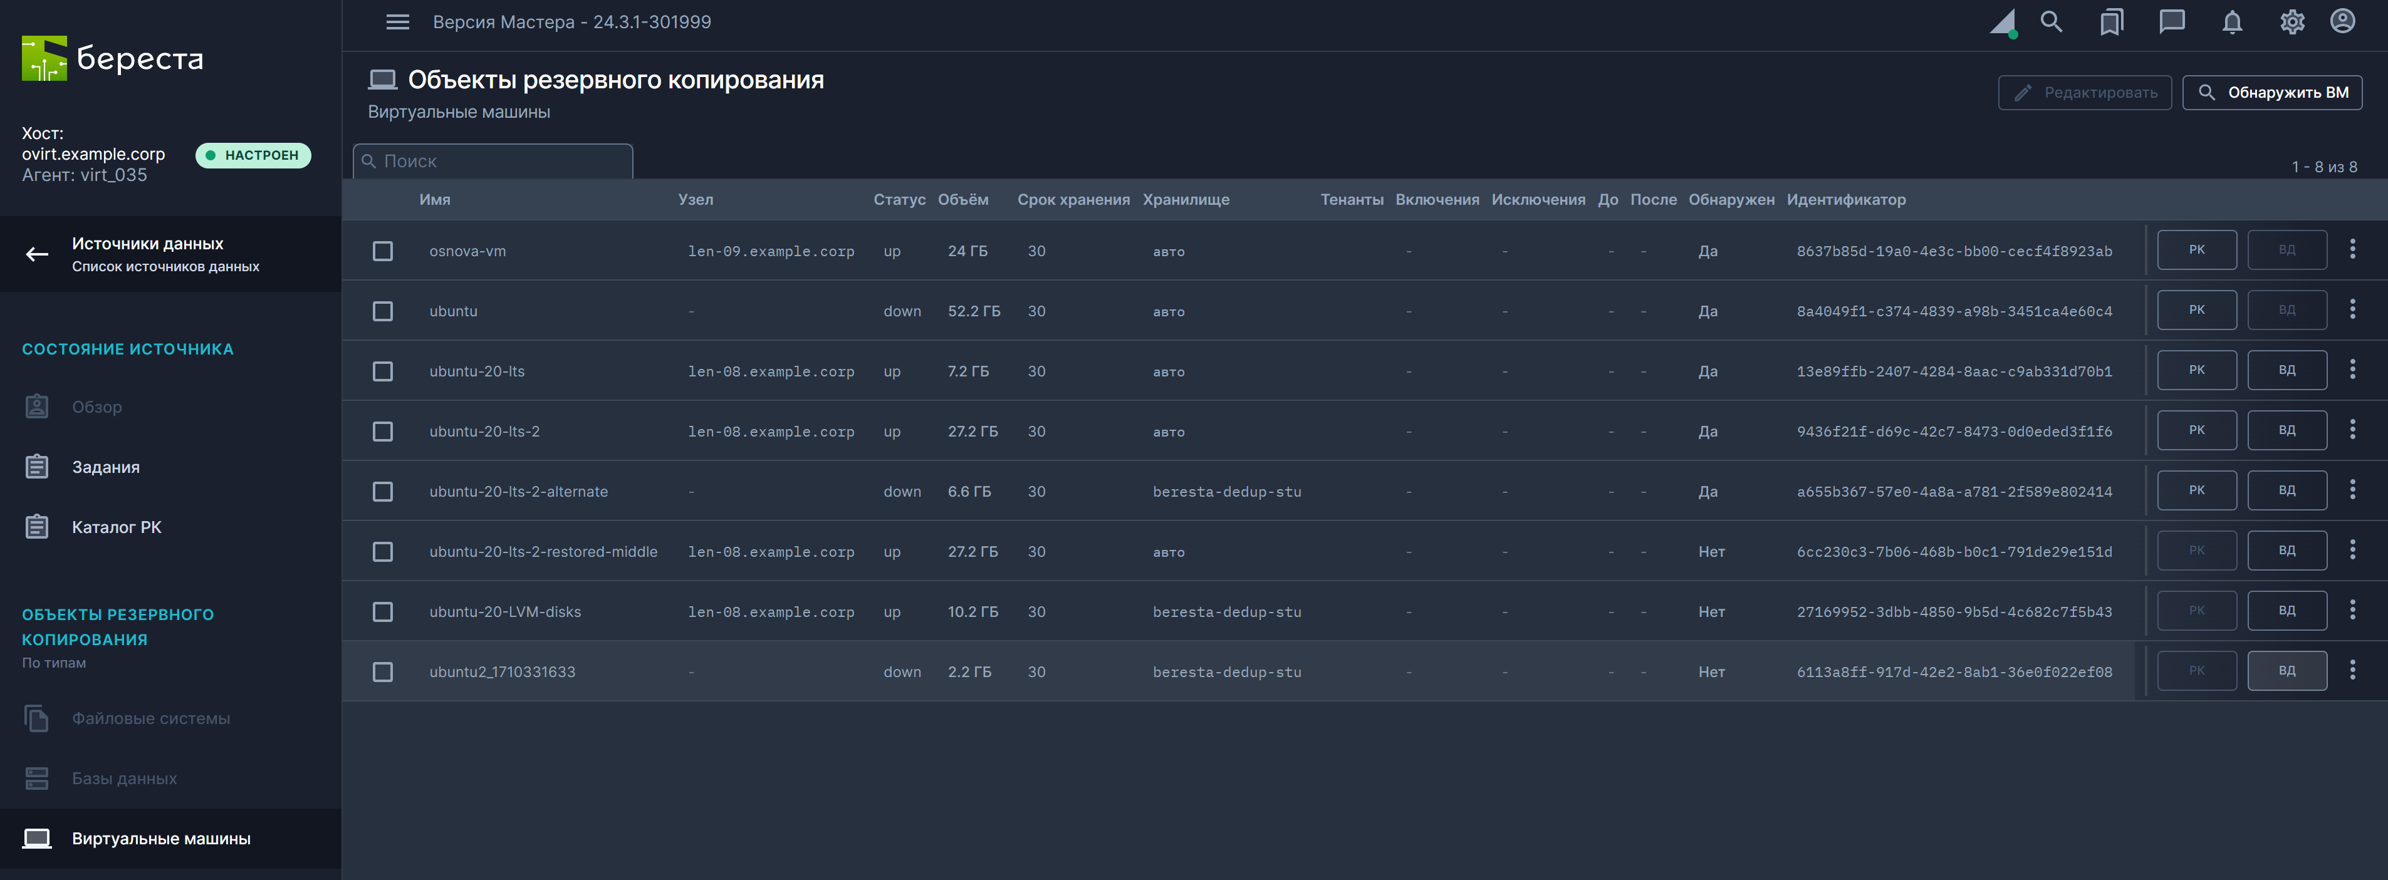Image resolution: width=2388 pixels, height=880 pixels.
Task: Go back to Источники данных list
Action: [x=147, y=254]
